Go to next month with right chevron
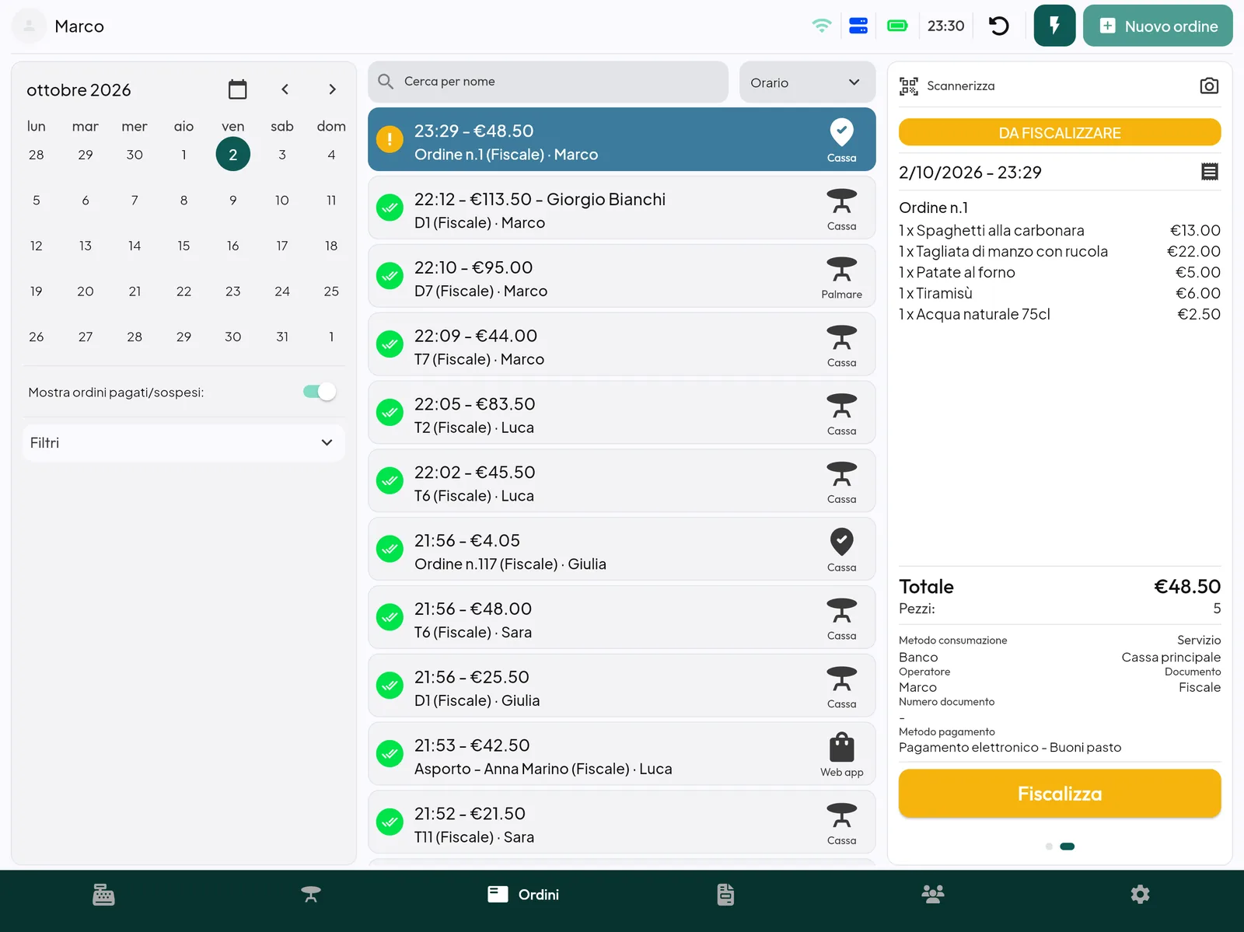This screenshot has height=932, width=1244. coord(332,89)
